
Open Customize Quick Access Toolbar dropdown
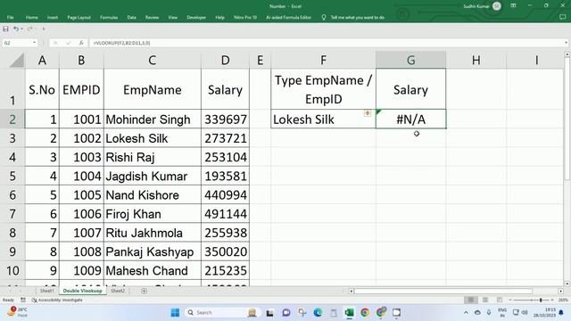point(44,29)
